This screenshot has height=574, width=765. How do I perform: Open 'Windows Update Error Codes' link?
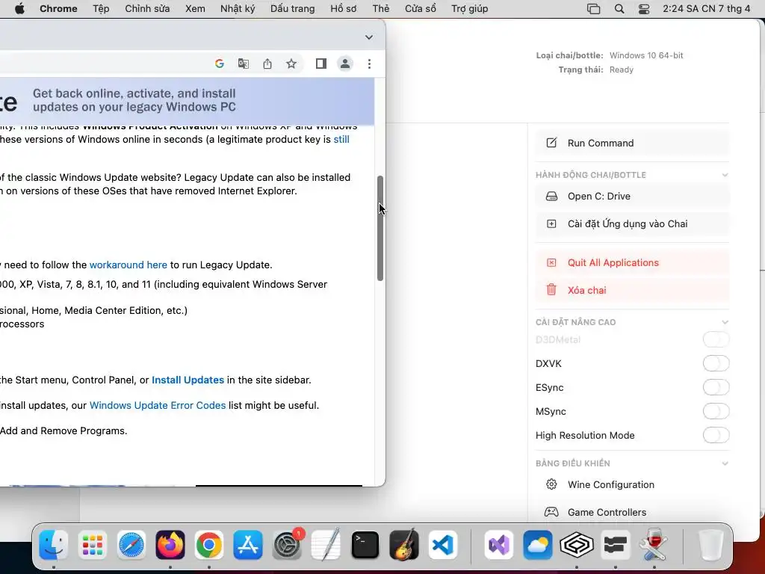[x=158, y=405]
